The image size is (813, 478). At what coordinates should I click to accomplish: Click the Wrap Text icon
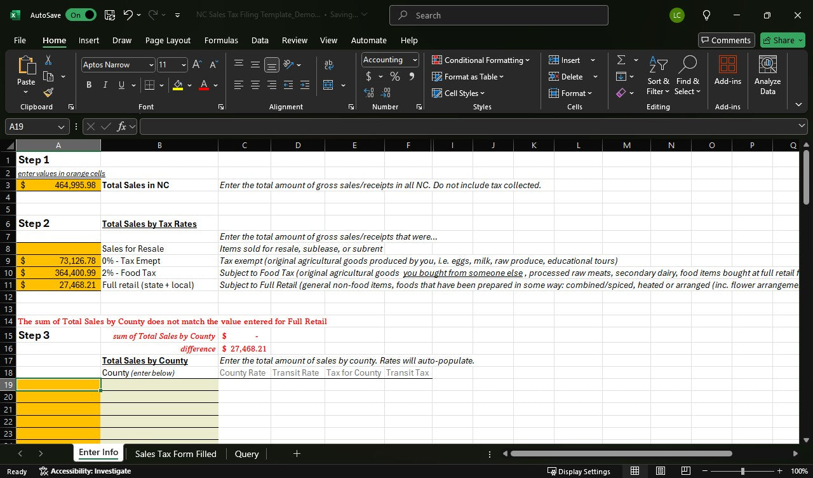[x=328, y=65]
